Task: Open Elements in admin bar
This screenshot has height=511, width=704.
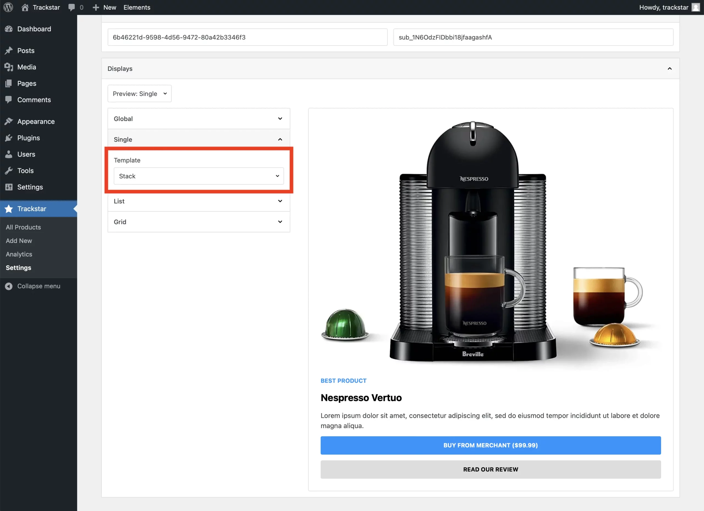Action: (137, 7)
